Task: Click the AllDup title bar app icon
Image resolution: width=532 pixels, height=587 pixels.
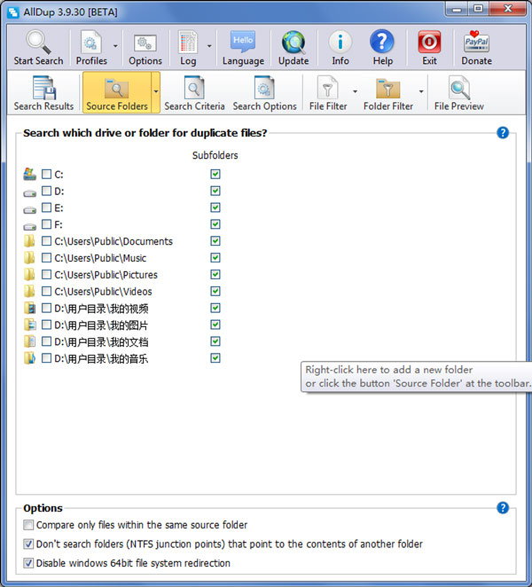Action: [13, 12]
